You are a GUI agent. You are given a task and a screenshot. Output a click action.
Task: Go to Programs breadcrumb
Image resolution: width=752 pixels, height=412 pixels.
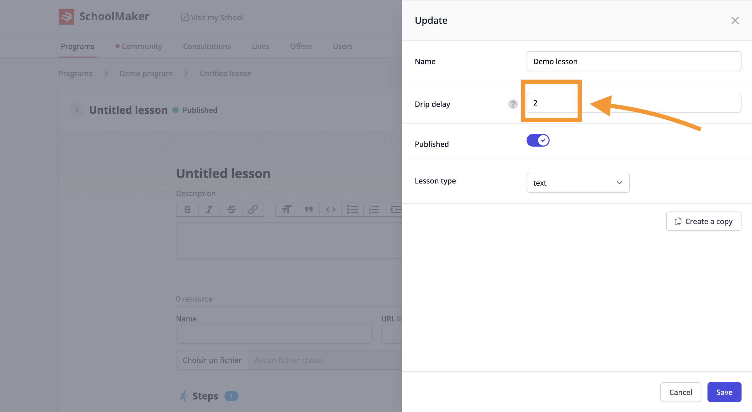click(75, 73)
